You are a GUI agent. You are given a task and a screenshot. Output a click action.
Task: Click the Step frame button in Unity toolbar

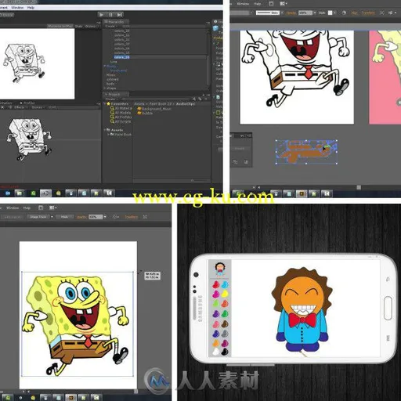pos(119,15)
